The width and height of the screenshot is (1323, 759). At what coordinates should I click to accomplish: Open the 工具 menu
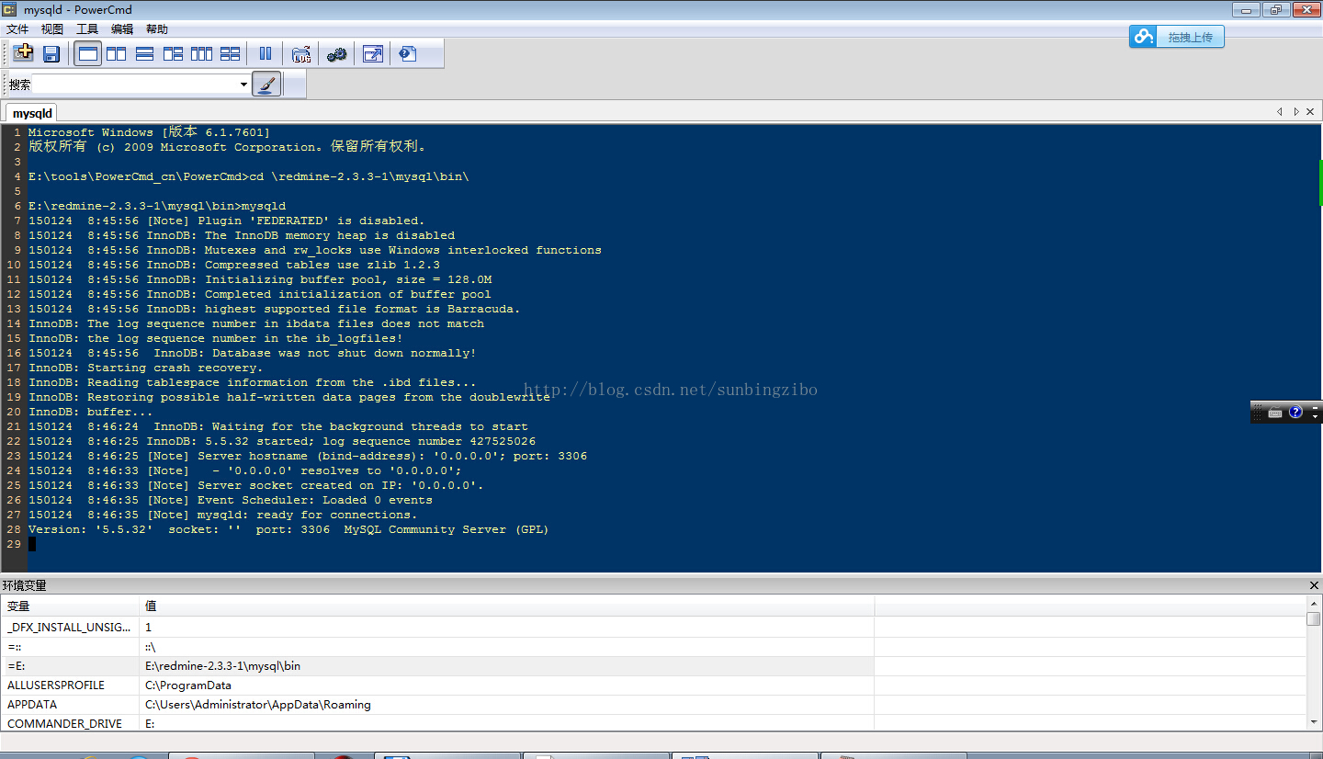click(87, 29)
